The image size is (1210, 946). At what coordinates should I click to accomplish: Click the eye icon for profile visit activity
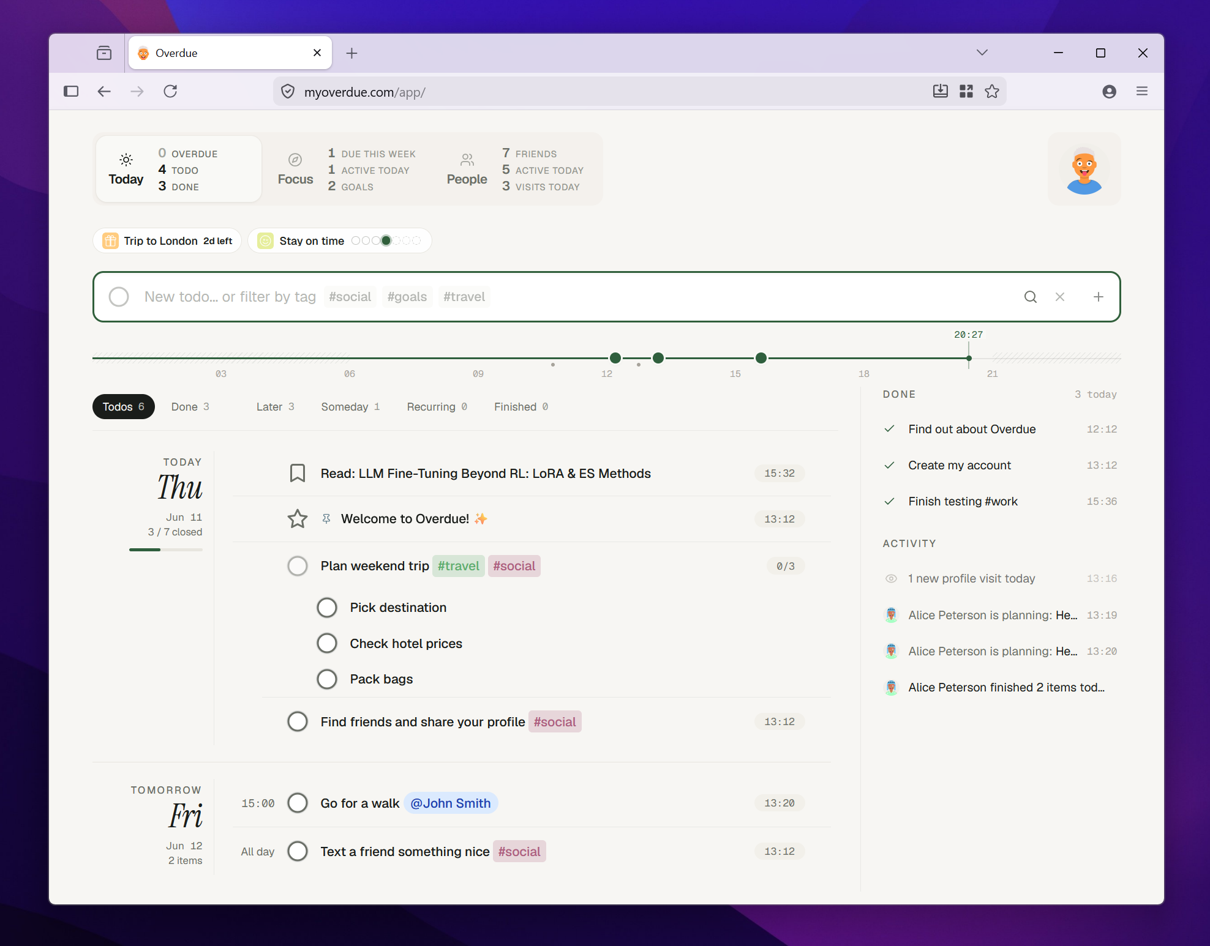[x=892, y=578]
